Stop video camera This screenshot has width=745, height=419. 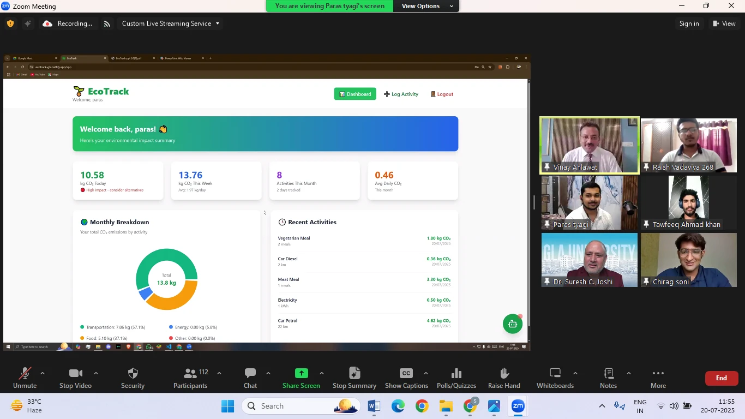pyautogui.click(x=75, y=374)
